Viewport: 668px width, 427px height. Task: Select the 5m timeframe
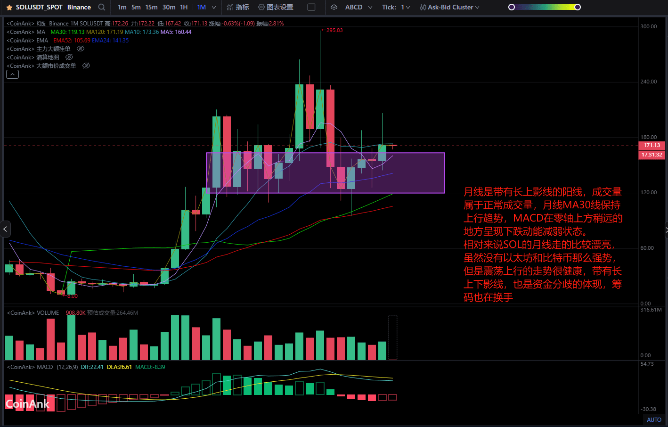tap(136, 7)
